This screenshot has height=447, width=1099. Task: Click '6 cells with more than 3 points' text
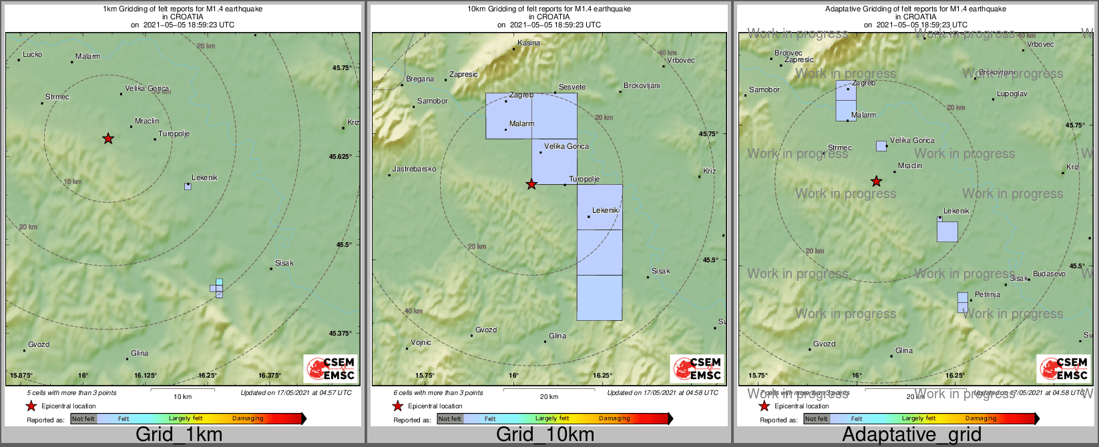point(438,392)
